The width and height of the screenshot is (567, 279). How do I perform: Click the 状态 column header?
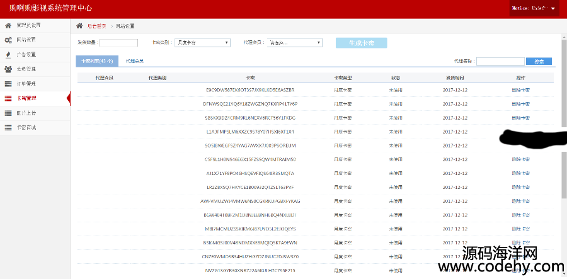point(396,78)
